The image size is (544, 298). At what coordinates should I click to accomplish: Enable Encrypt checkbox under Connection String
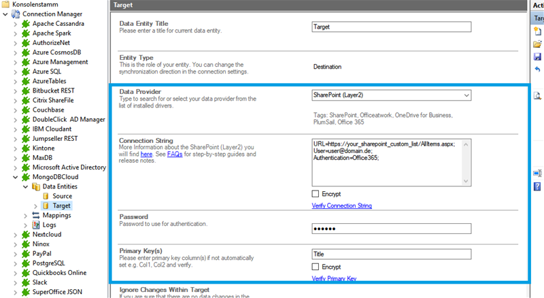coord(316,194)
